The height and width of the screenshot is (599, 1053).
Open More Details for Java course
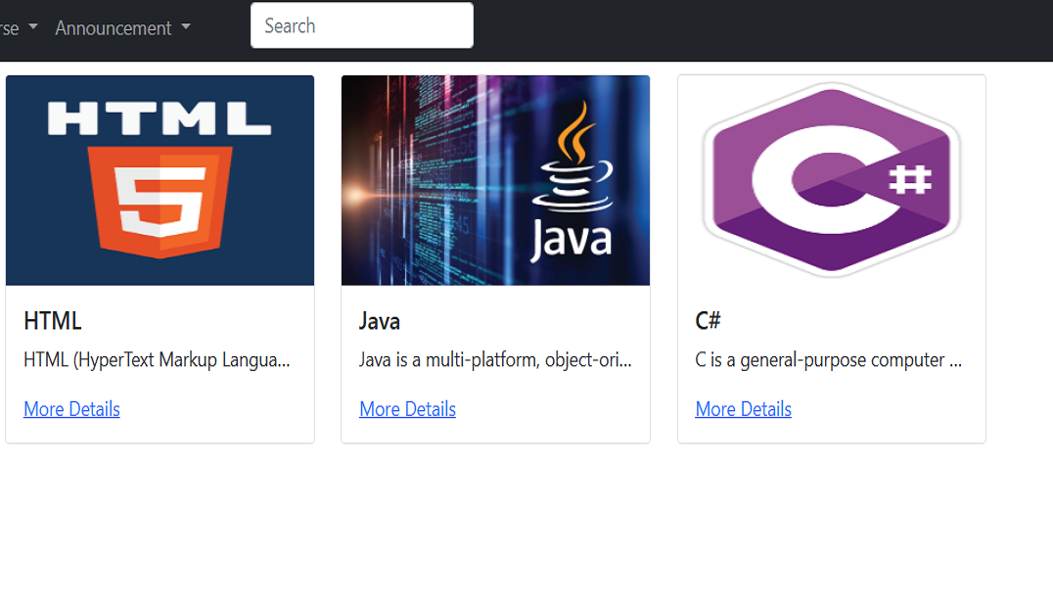tap(408, 409)
